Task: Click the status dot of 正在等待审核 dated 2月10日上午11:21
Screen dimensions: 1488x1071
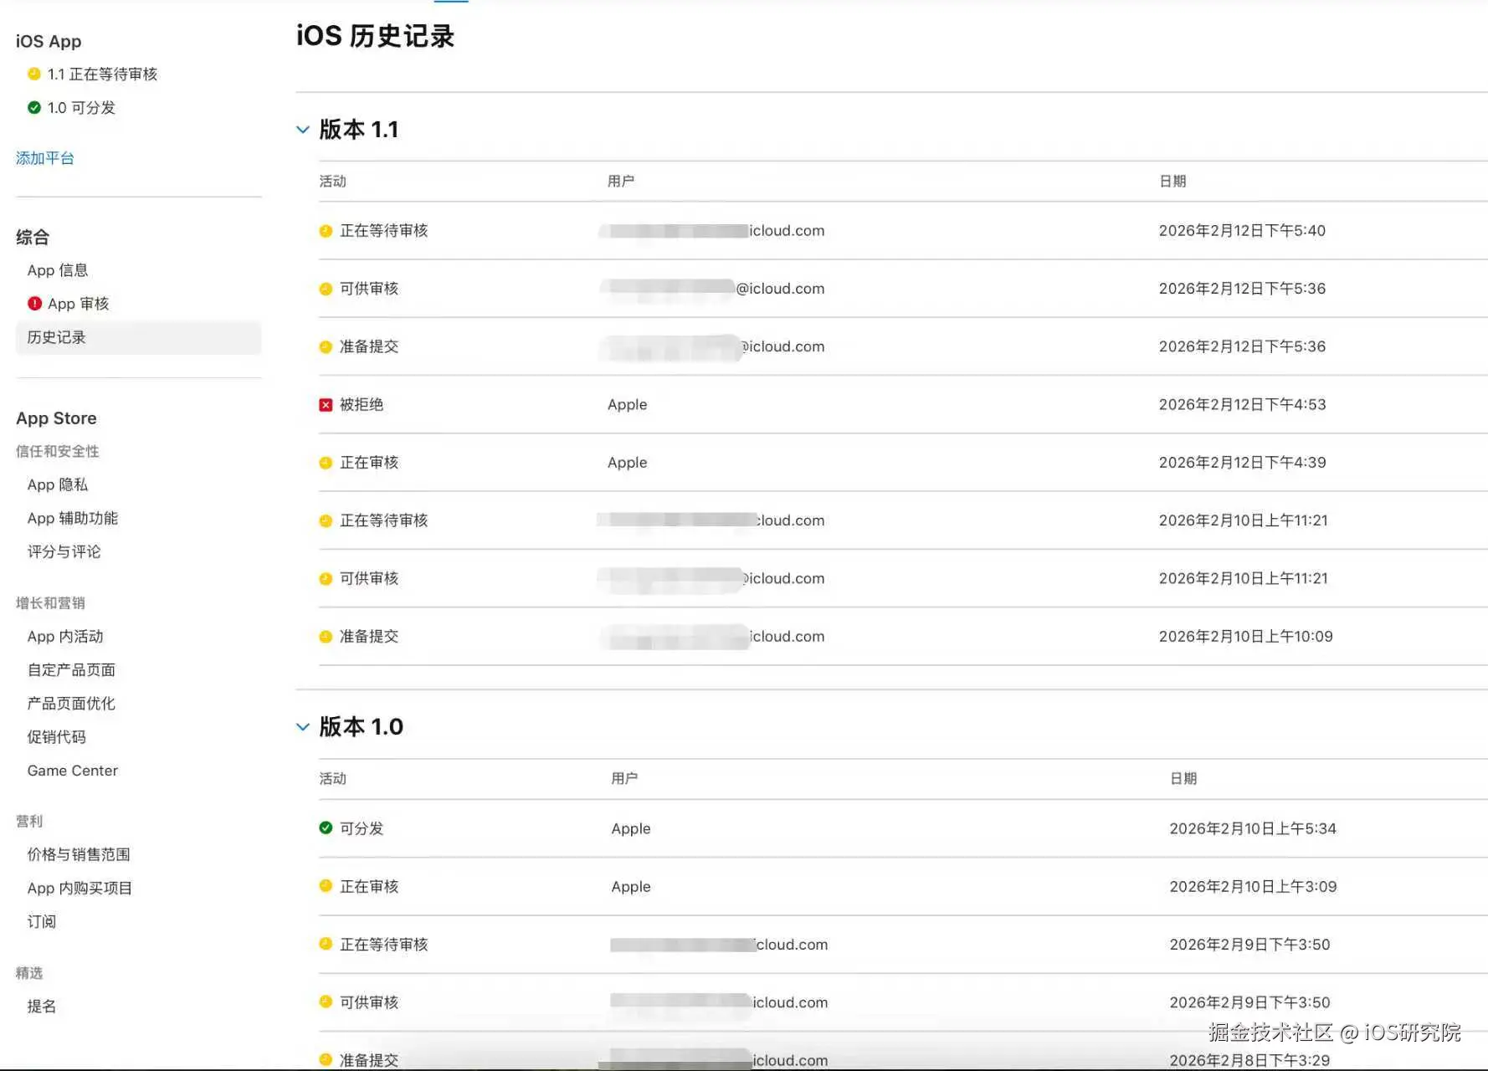Action: click(326, 520)
